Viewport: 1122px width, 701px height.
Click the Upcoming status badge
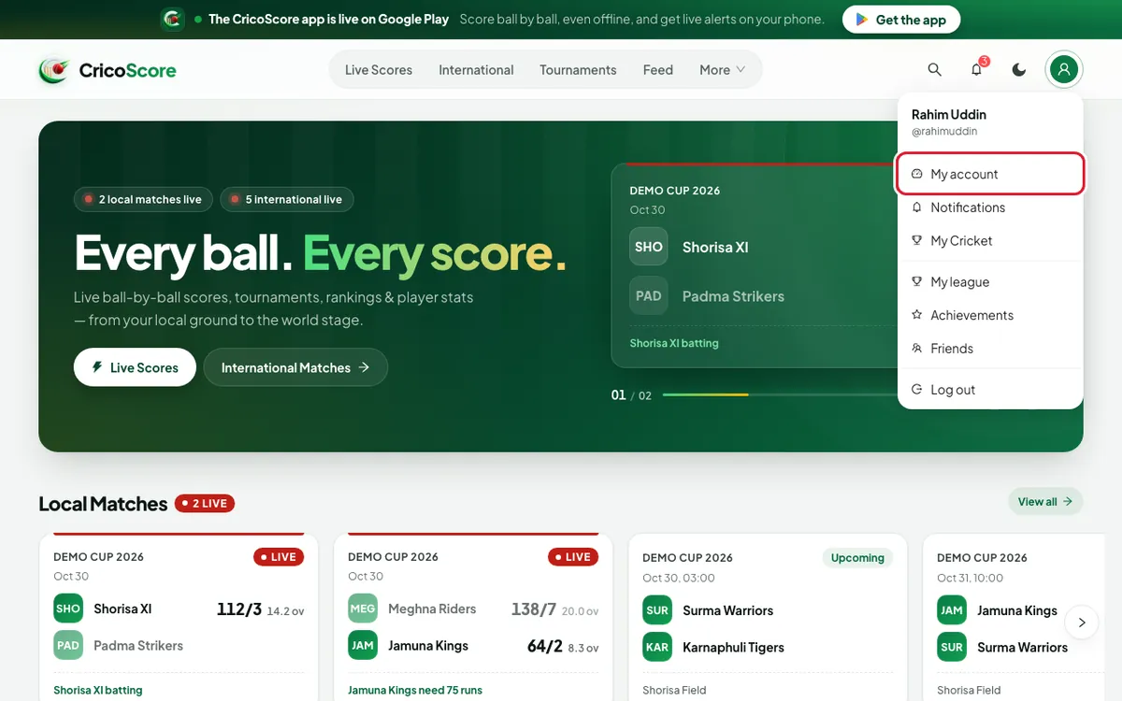coord(857,558)
